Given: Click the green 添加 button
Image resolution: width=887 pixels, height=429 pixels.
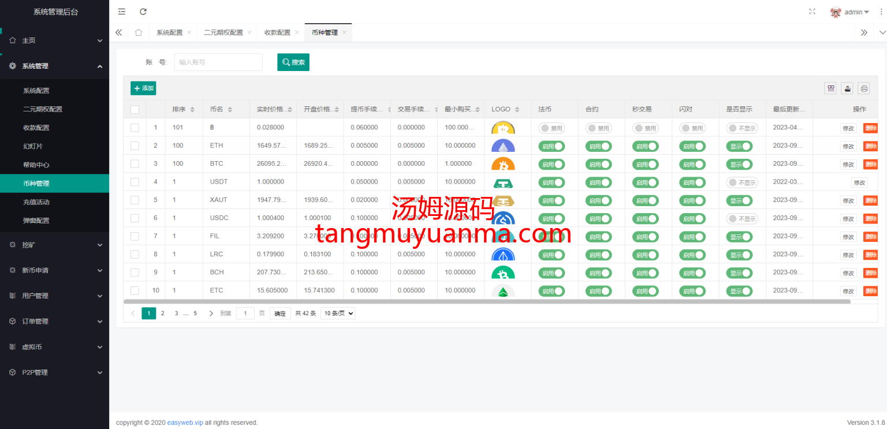Looking at the screenshot, I should (x=143, y=88).
